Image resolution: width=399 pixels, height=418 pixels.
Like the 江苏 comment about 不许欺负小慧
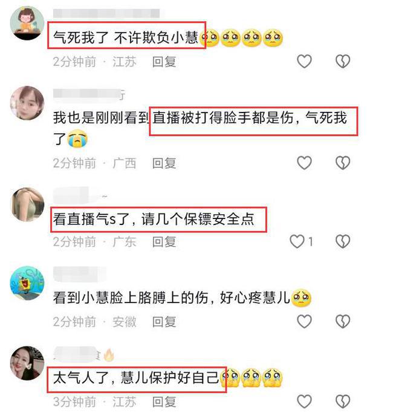pyautogui.click(x=304, y=61)
